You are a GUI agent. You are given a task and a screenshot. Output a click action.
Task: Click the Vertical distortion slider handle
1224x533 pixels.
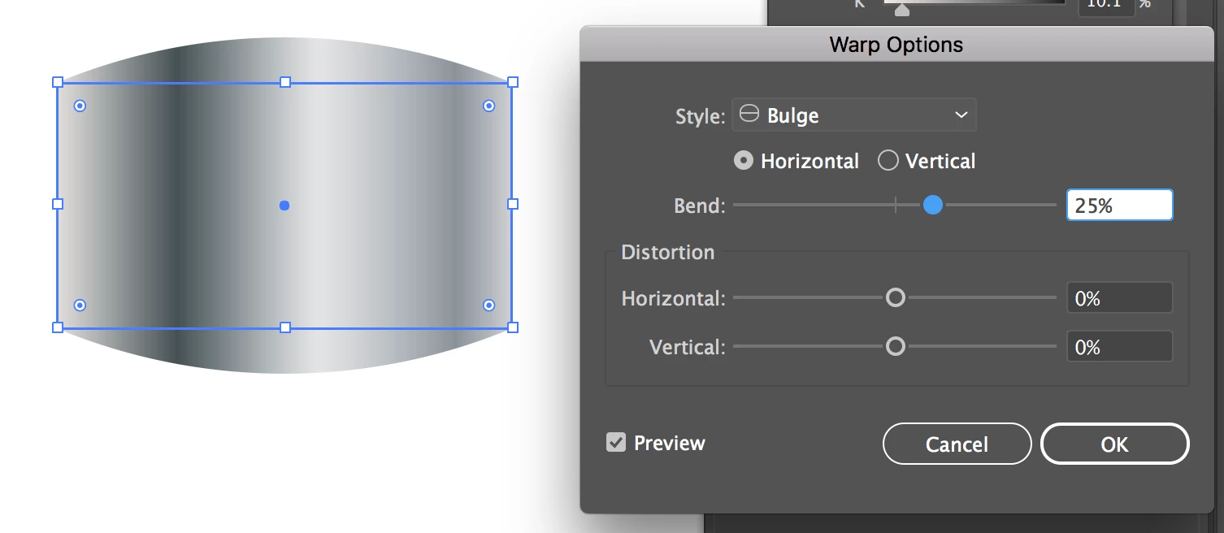[895, 347]
